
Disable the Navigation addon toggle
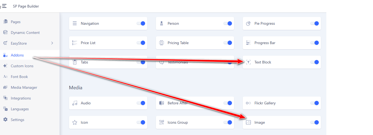141,23
